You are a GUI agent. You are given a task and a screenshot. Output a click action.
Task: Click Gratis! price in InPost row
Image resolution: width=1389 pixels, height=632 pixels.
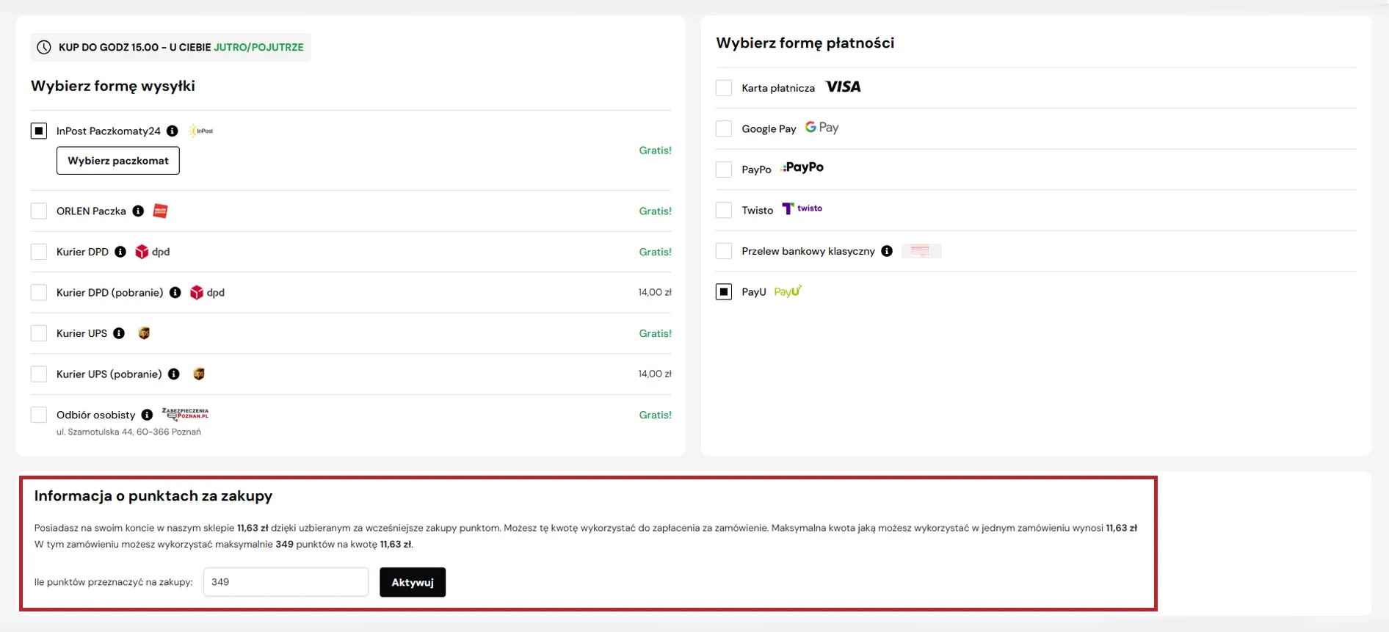pos(655,150)
